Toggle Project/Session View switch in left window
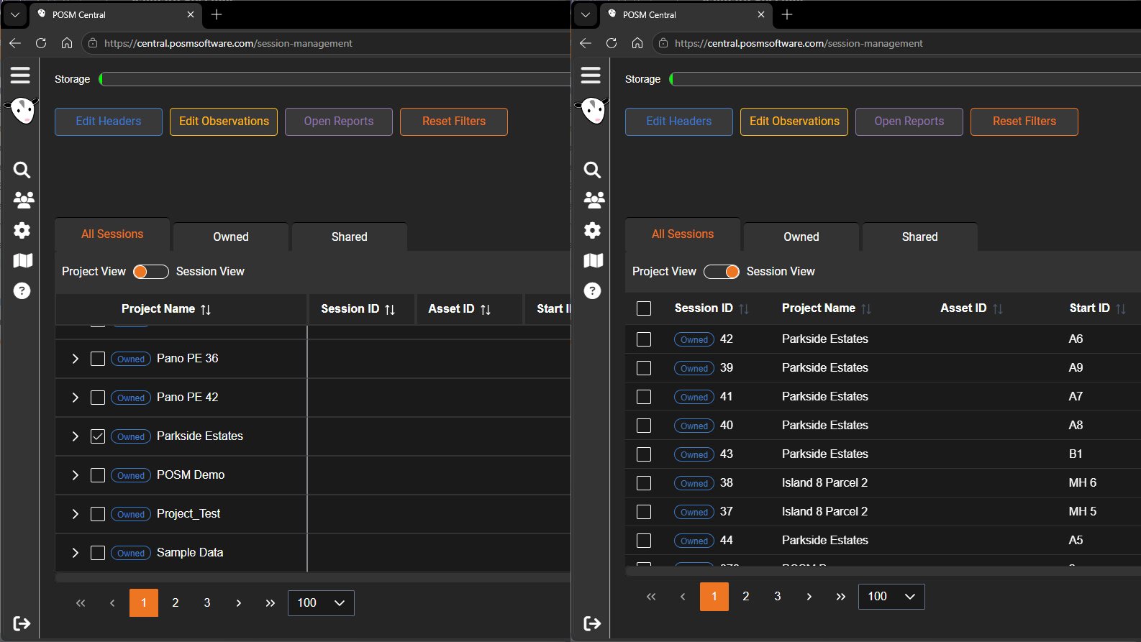Viewport: 1141px width, 642px height. [x=151, y=271]
